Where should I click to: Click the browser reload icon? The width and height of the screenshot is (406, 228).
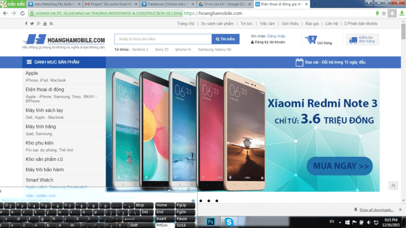(x=23, y=13)
